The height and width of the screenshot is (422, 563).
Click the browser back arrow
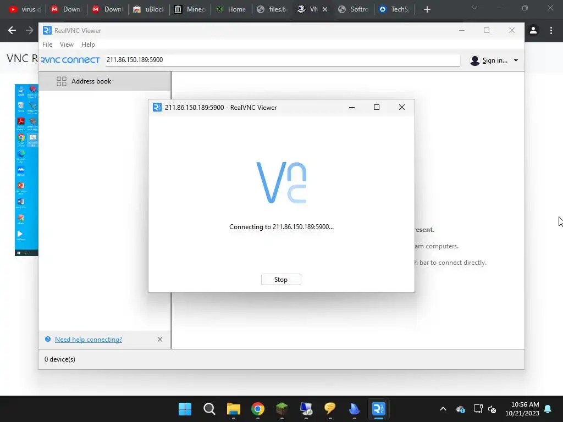(x=12, y=31)
